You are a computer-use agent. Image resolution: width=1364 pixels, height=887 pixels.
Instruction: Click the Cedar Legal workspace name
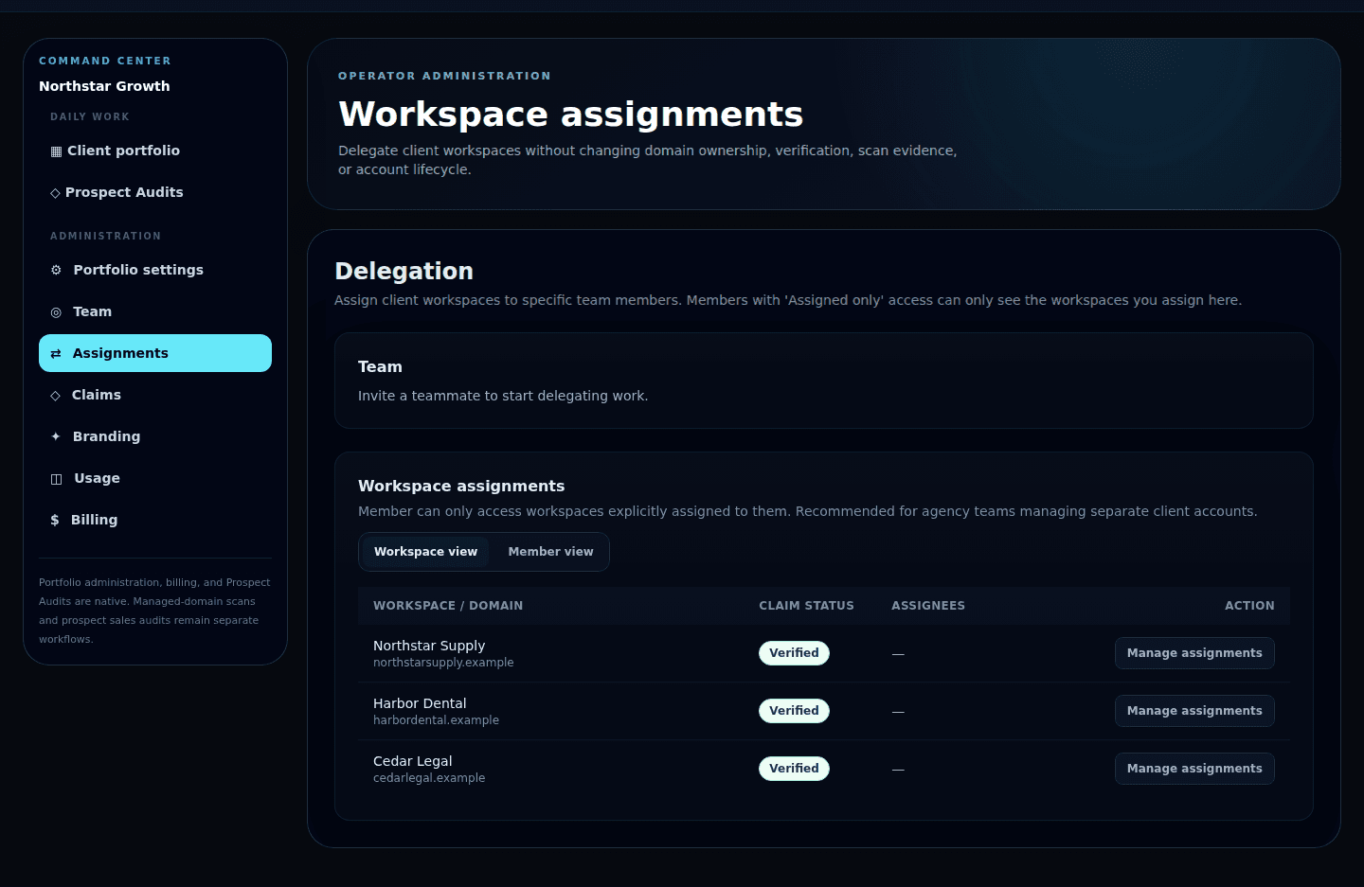click(x=412, y=761)
